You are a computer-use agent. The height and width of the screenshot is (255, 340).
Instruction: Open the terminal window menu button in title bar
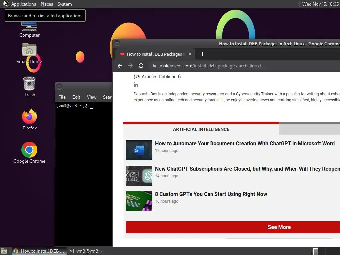pyautogui.click(x=59, y=87)
